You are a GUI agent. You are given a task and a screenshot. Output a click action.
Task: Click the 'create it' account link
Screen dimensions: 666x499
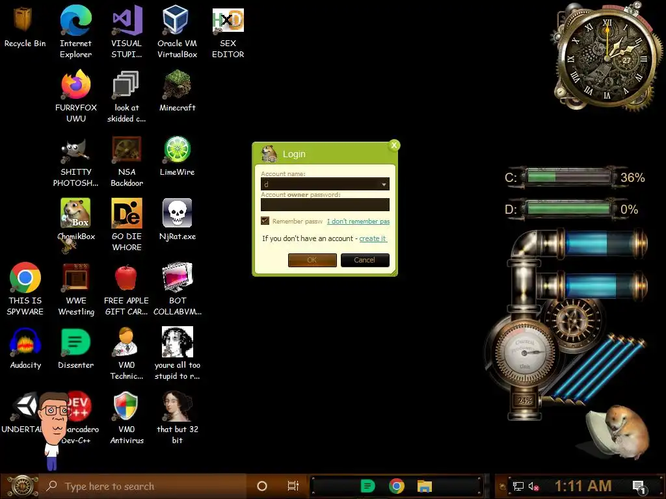373,238
